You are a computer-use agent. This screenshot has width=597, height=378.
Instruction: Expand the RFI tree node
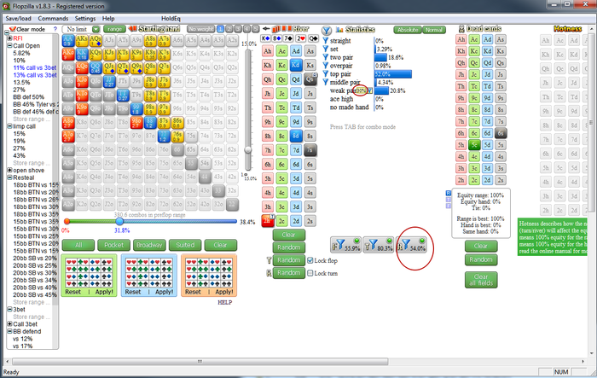10,38
